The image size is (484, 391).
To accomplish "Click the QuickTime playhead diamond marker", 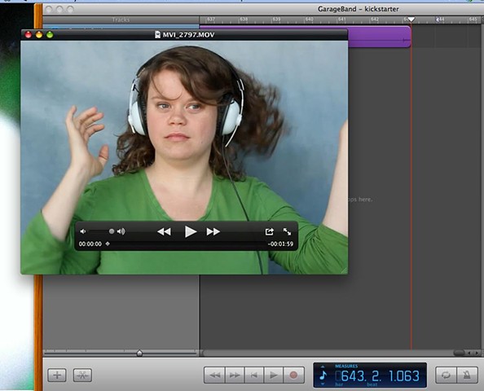I will tap(108, 244).
